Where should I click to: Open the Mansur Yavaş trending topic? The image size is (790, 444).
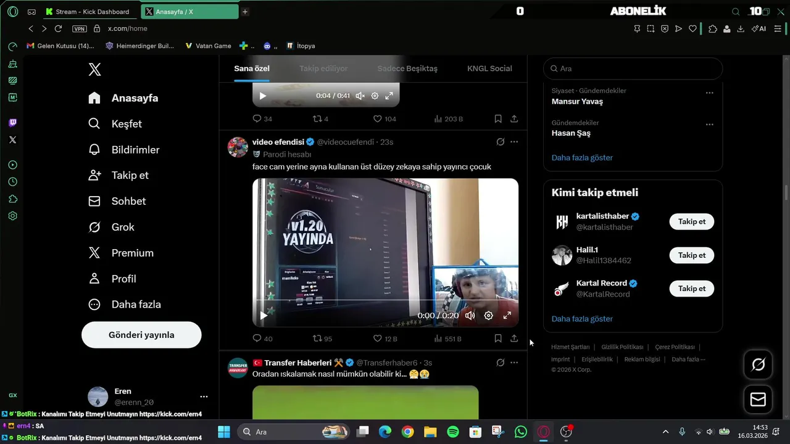(x=577, y=101)
